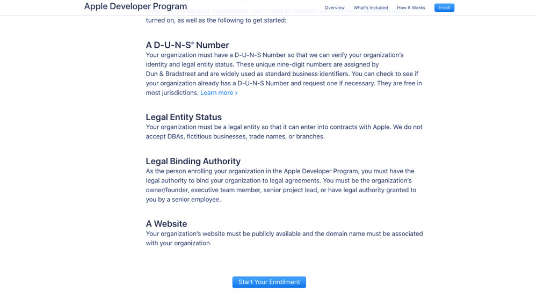Follow the Learn more link about D-U-N-S
The height and width of the screenshot is (293, 537).
216,93
